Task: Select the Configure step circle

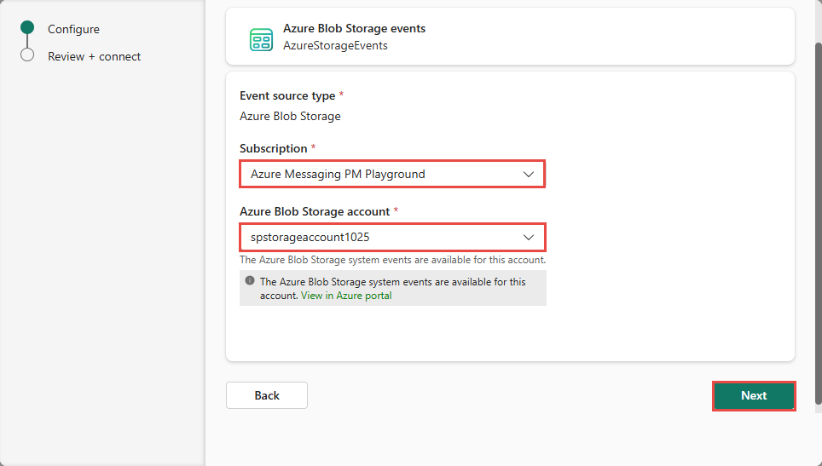Action: tap(27, 27)
